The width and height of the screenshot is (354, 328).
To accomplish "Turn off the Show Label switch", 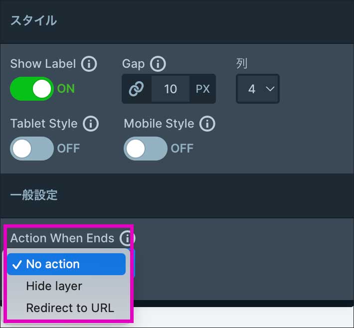I will coord(32,89).
